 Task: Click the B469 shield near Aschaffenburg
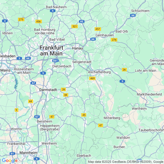(x=92, y=78)
